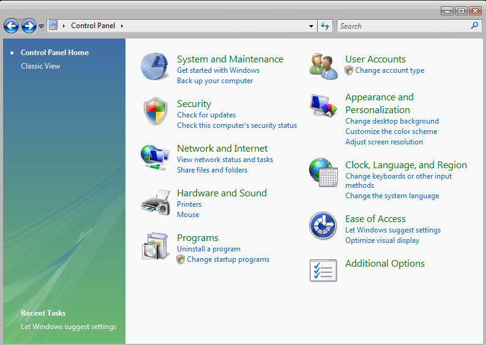Click the Ease of Access icon
This screenshot has height=345, width=486.
point(323,225)
